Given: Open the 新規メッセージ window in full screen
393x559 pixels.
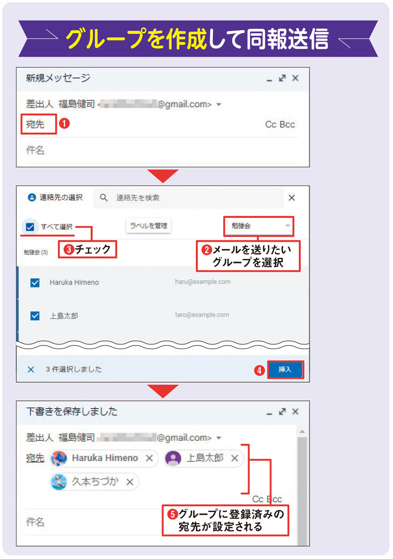Looking at the screenshot, I should [282, 78].
